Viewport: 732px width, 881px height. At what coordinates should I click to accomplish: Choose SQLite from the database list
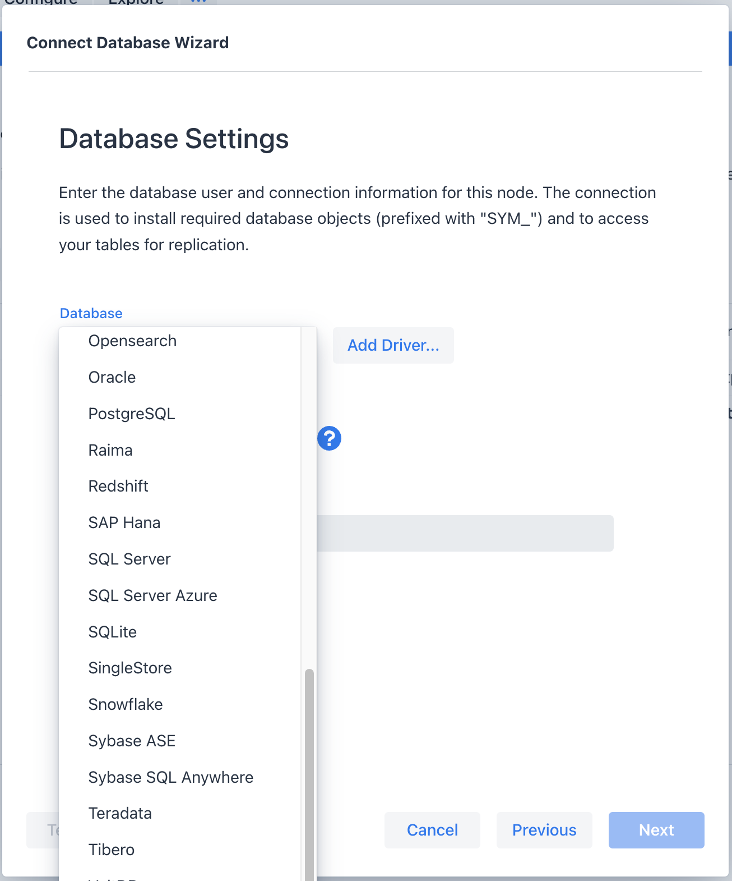click(180, 632)
